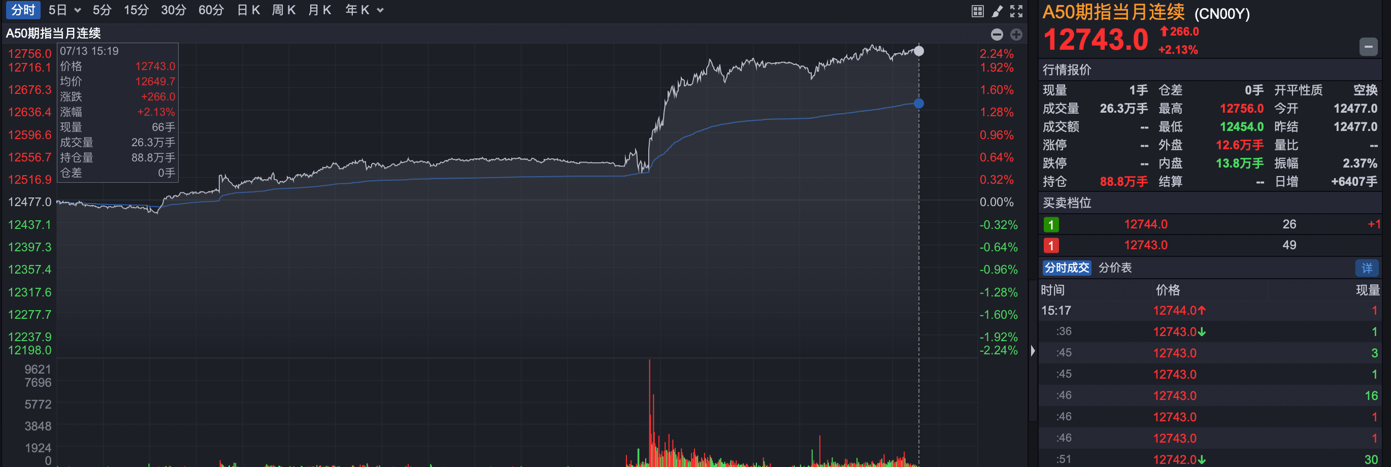The height and width of the screenshot is (467, 1391).
Task: Switch to the 分价表 tab
Action: [x=1114, y=268]
